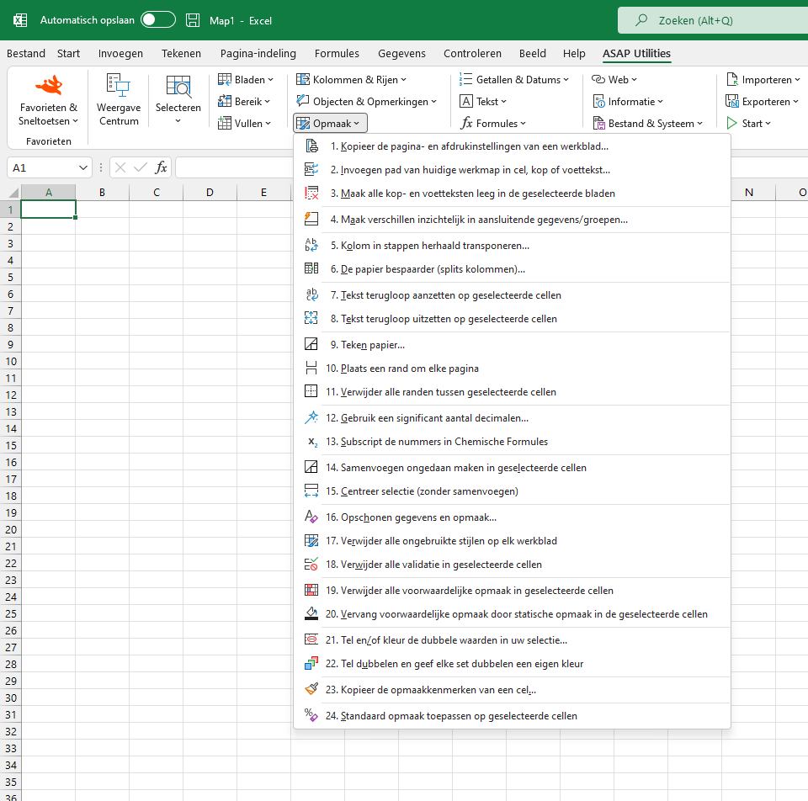Click the Centreer selectie icon
The width and height of the screenshot is (808, 801).
(x=311, y=491)
